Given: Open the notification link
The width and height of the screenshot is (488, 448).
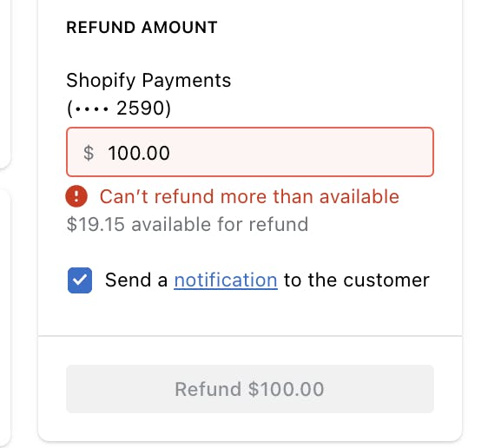Looking at the screenshot, I should click(x=226, y=280).
